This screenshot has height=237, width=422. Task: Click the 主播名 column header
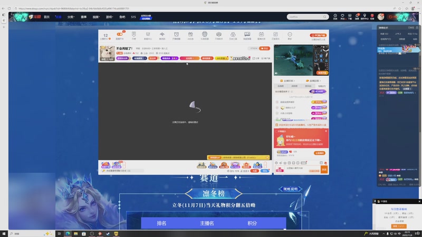tap(207, 223)
